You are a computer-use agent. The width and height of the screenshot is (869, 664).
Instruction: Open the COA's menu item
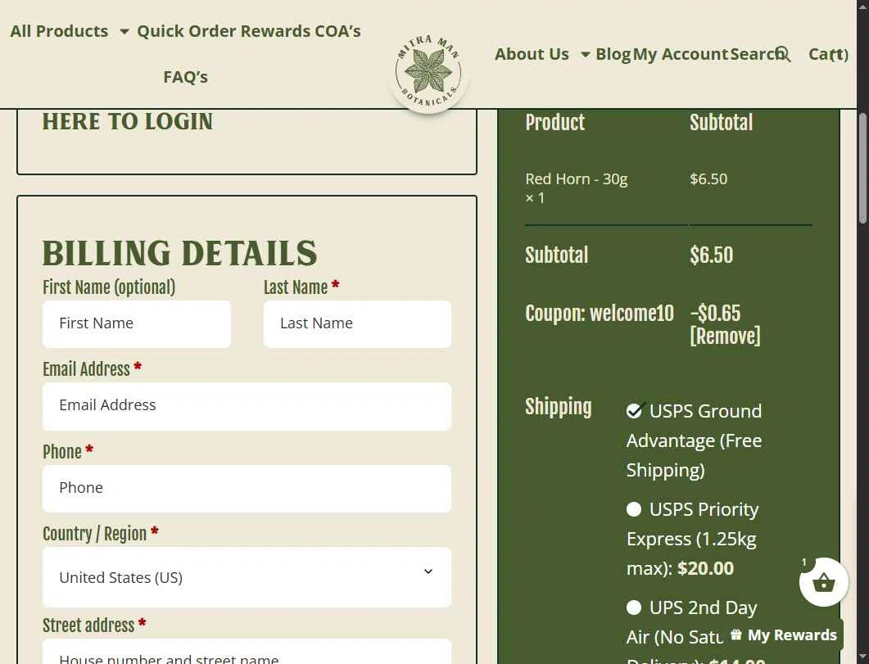[x=338, y=31]
